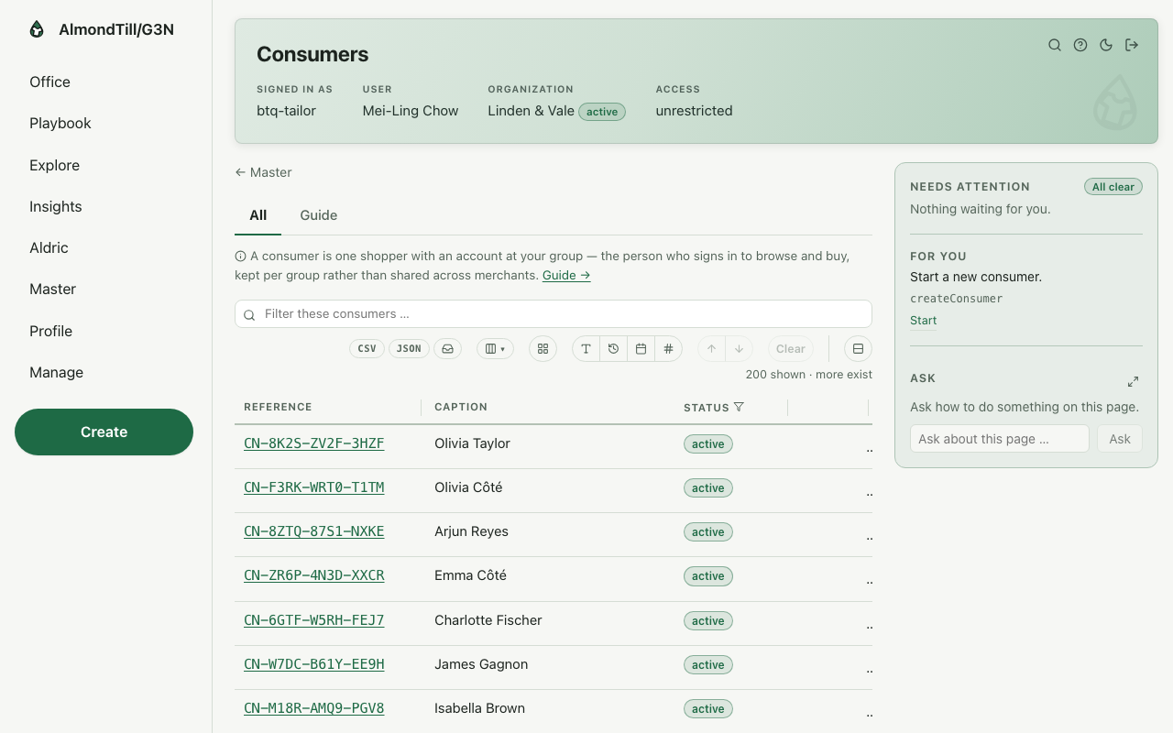Click the Ask submit button
The width and height of the screenshot is (1173, 733).
click(x=1120, y=439)
